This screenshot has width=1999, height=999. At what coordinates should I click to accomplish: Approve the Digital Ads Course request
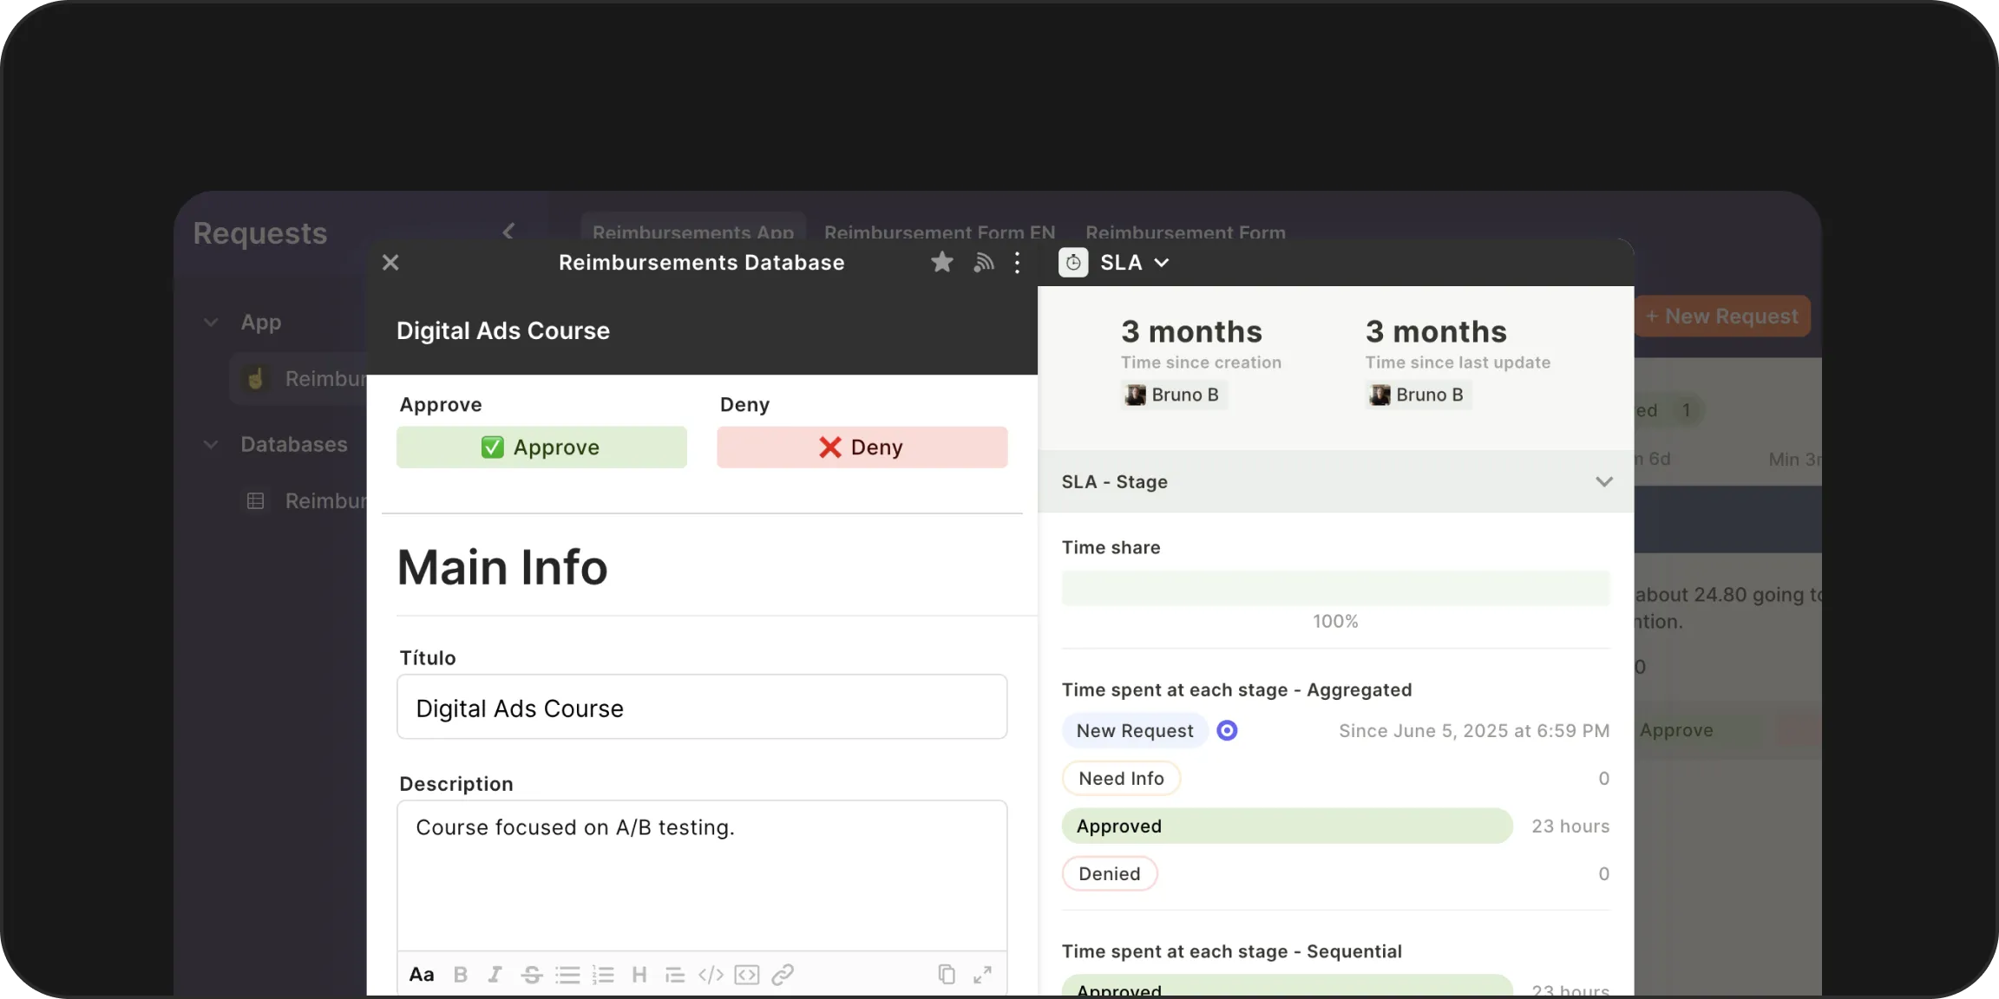tap(541, 447)
